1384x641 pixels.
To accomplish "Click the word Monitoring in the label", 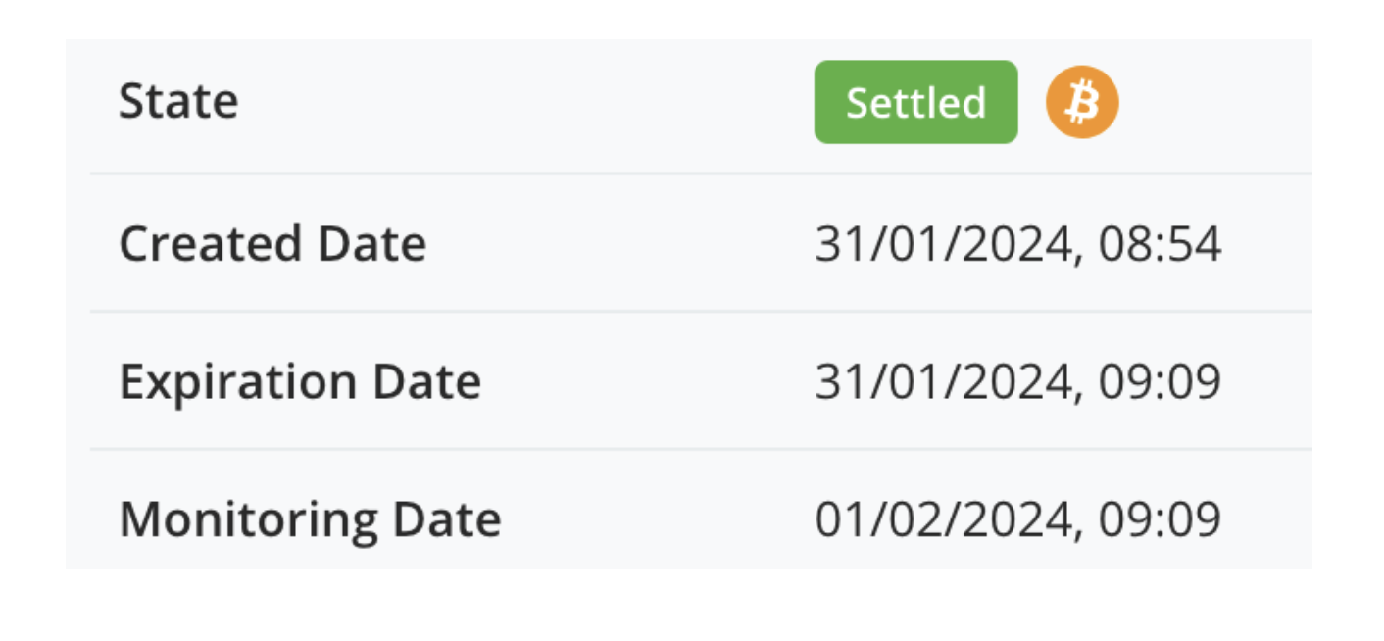I will coord(247,519).
